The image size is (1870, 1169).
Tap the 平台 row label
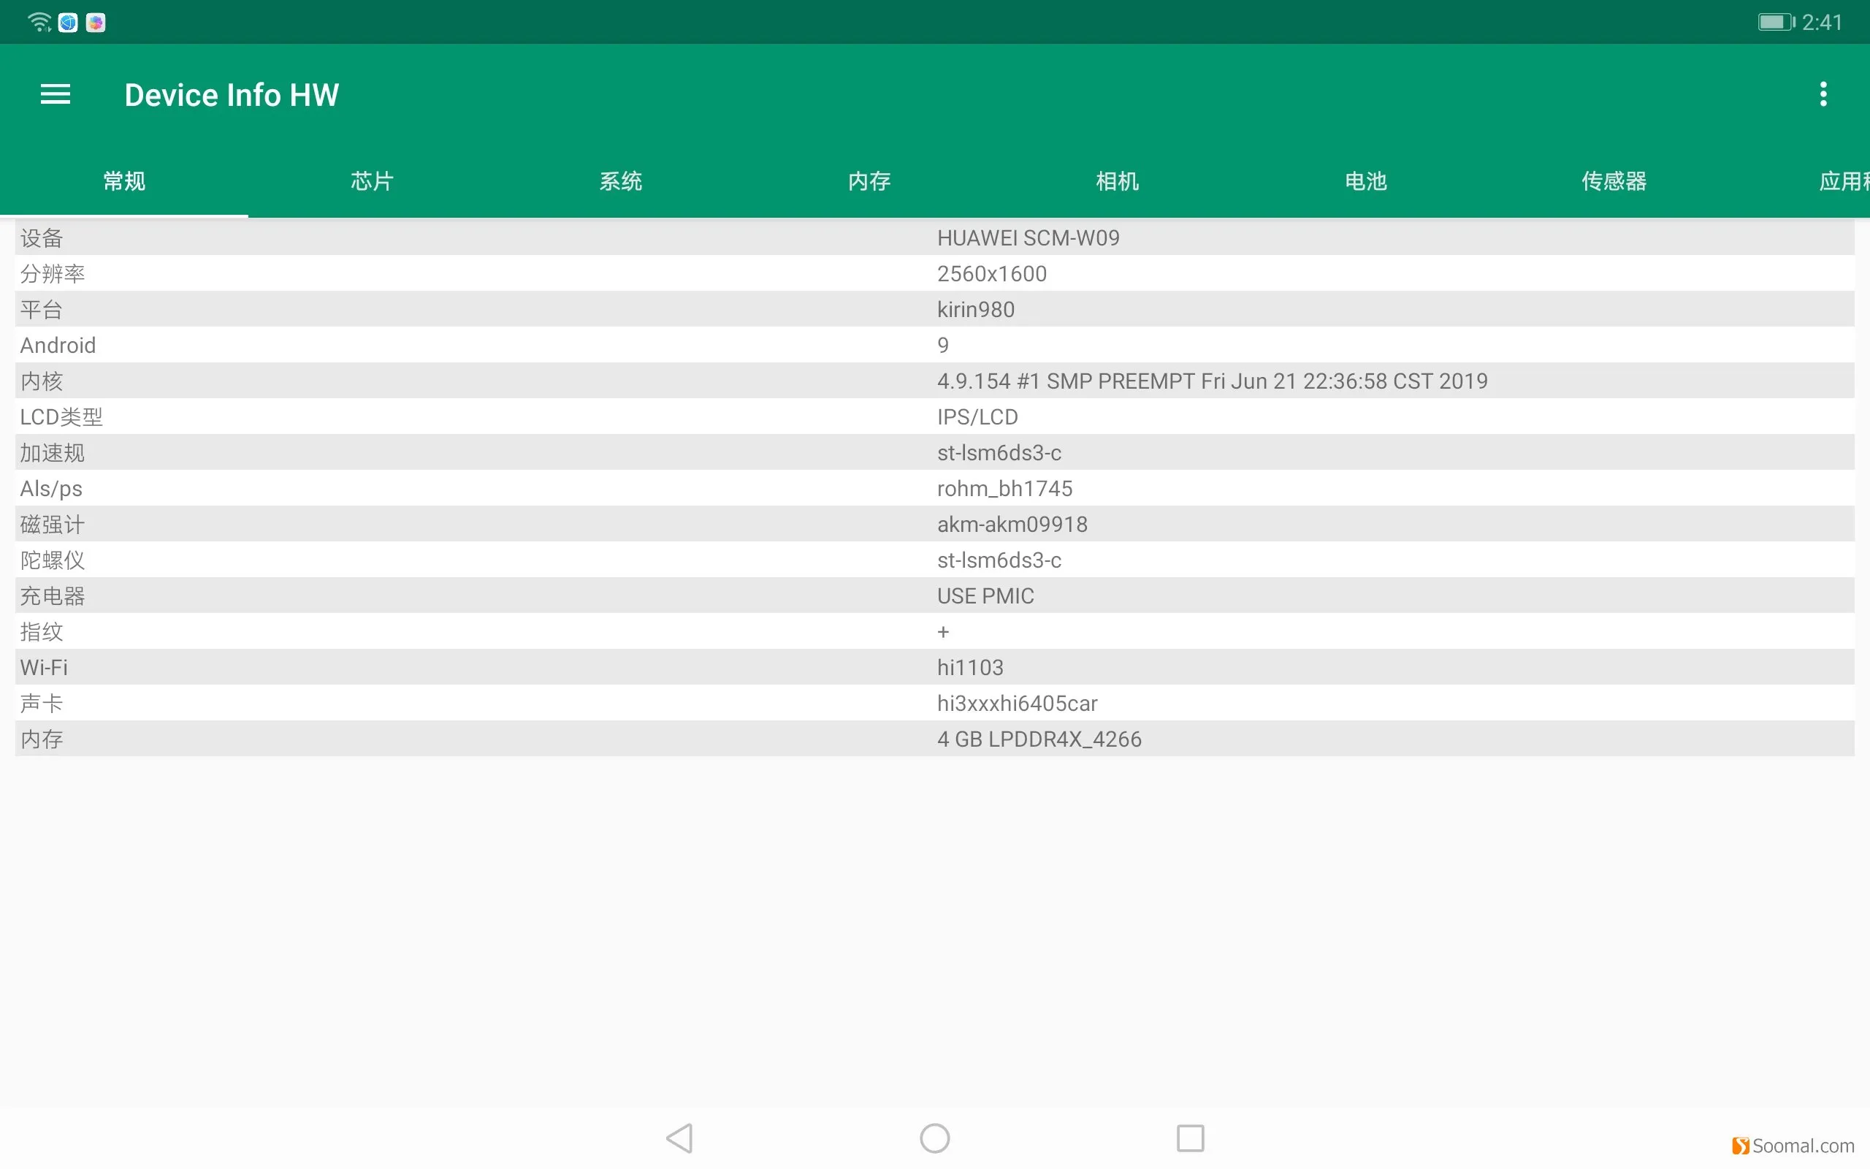pyautogui.click(x=42, y=309)
